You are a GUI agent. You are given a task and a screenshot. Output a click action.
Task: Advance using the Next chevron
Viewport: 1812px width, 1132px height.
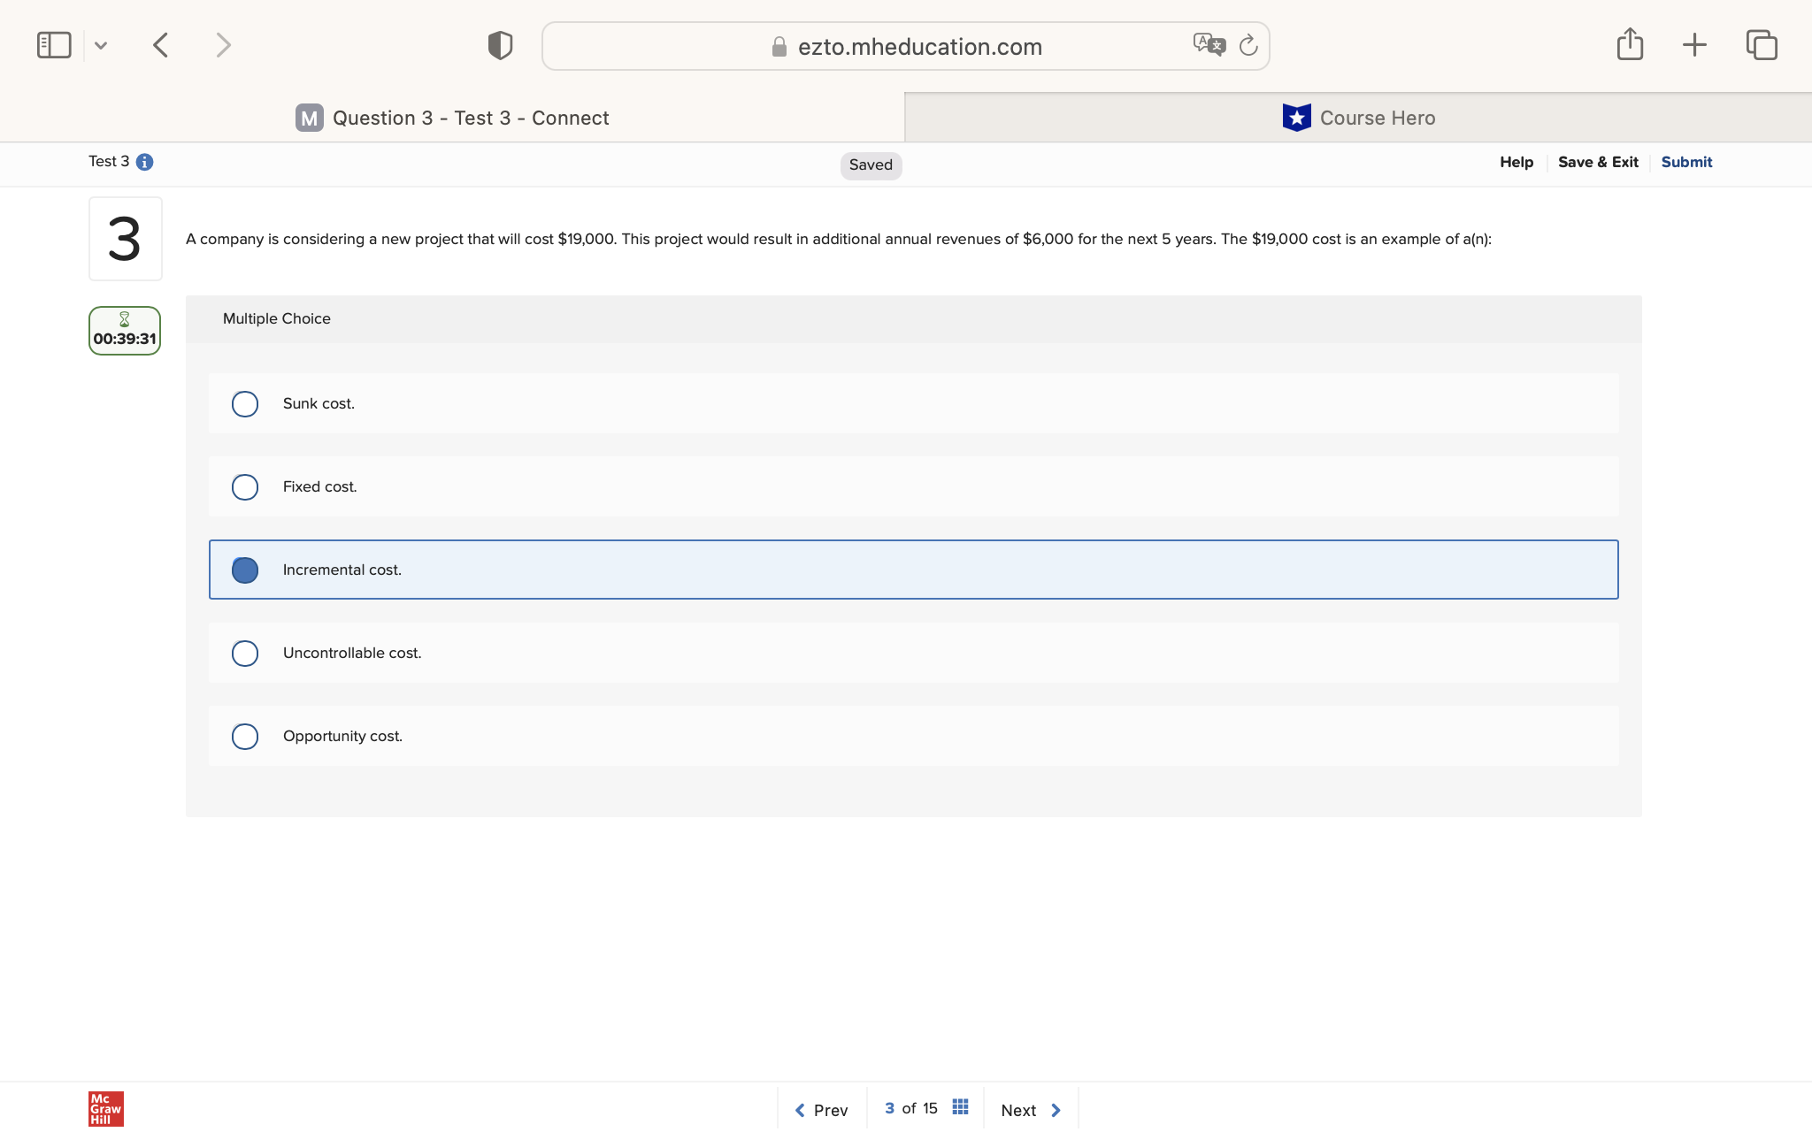(x=1055, y=1110)
